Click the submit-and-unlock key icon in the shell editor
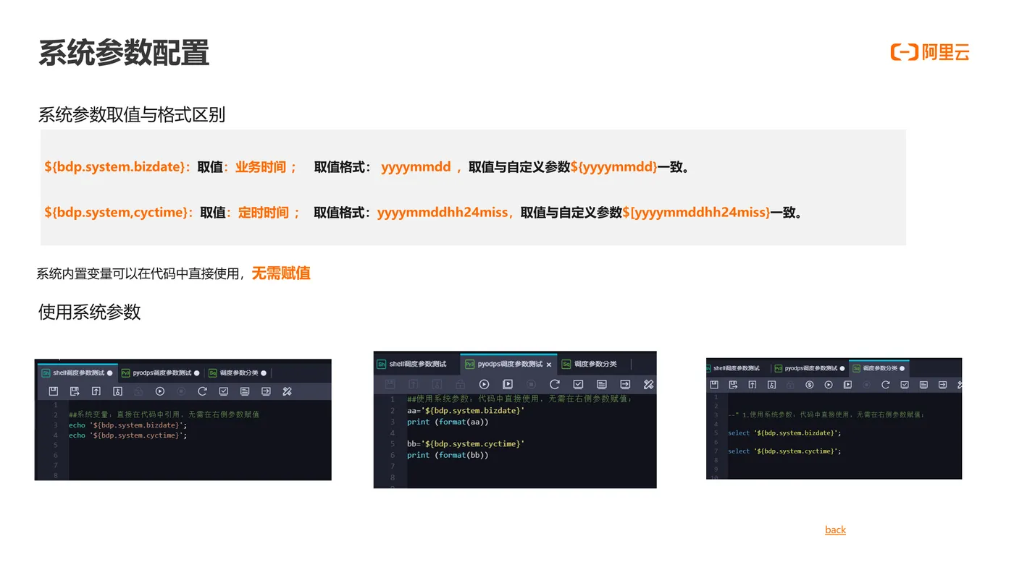This screenshot has width=1014, height=570. click(117, 391)
